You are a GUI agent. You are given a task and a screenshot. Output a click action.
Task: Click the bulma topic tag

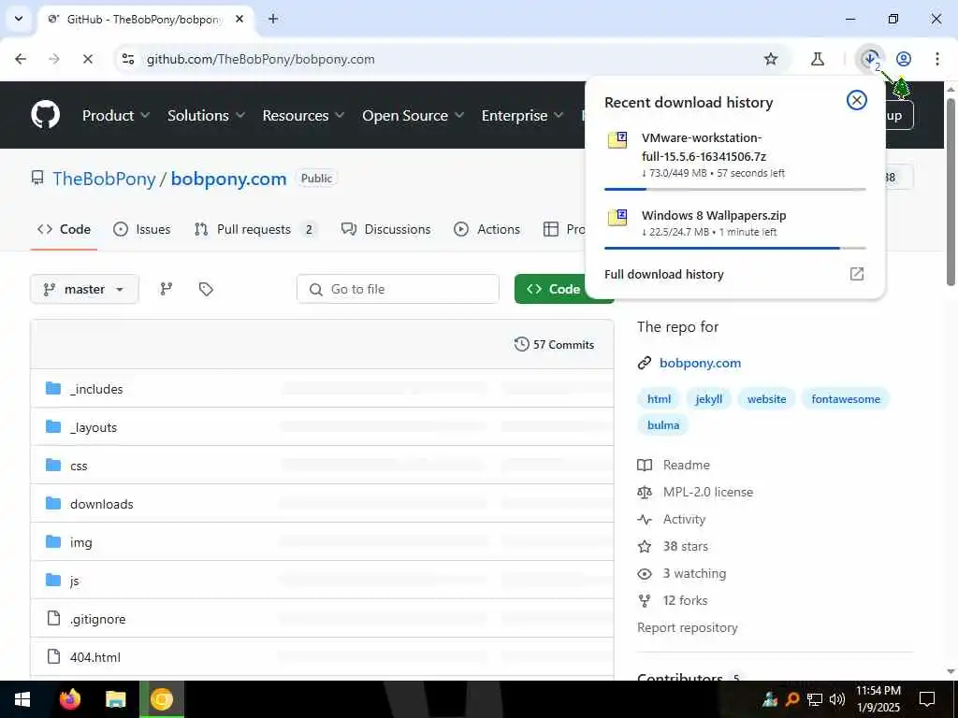663,425
